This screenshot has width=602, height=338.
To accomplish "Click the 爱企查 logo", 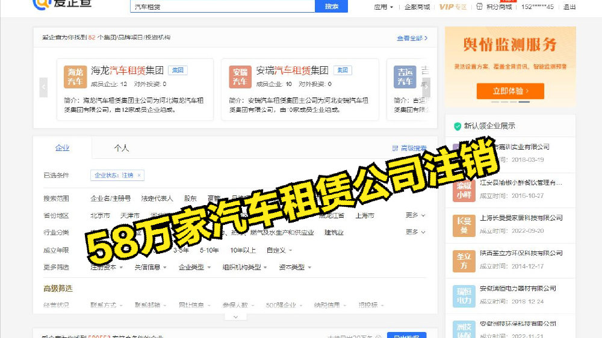I will 62,4.
